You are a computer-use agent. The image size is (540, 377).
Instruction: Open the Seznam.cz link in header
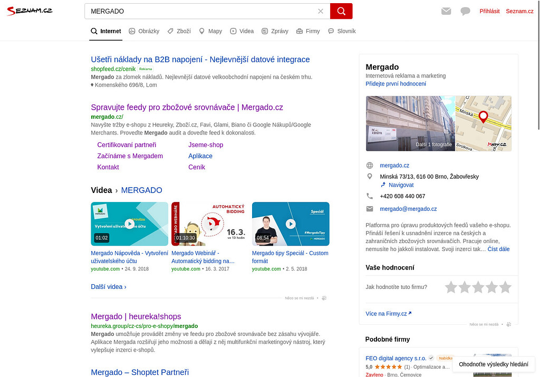[x=519, y=11]
